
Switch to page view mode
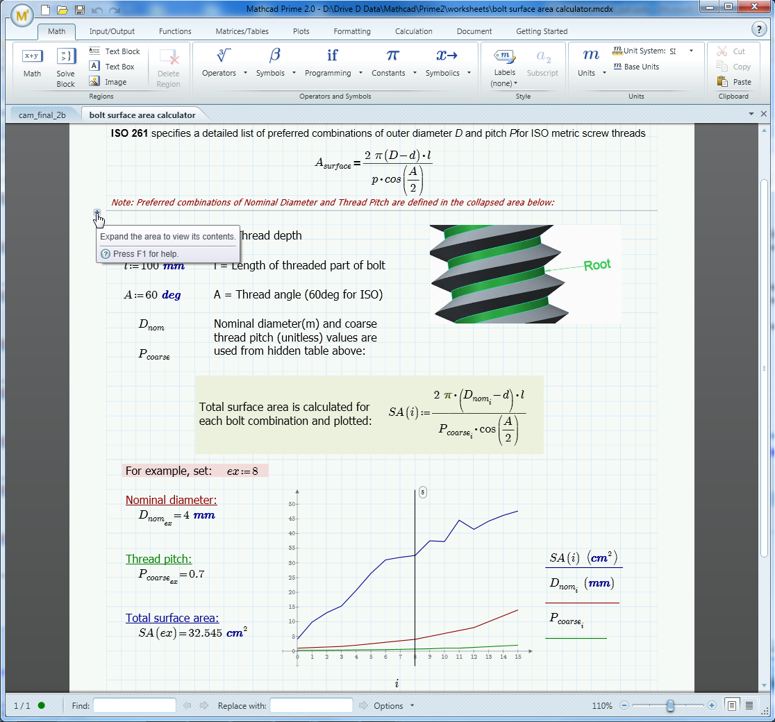[732, 705]
